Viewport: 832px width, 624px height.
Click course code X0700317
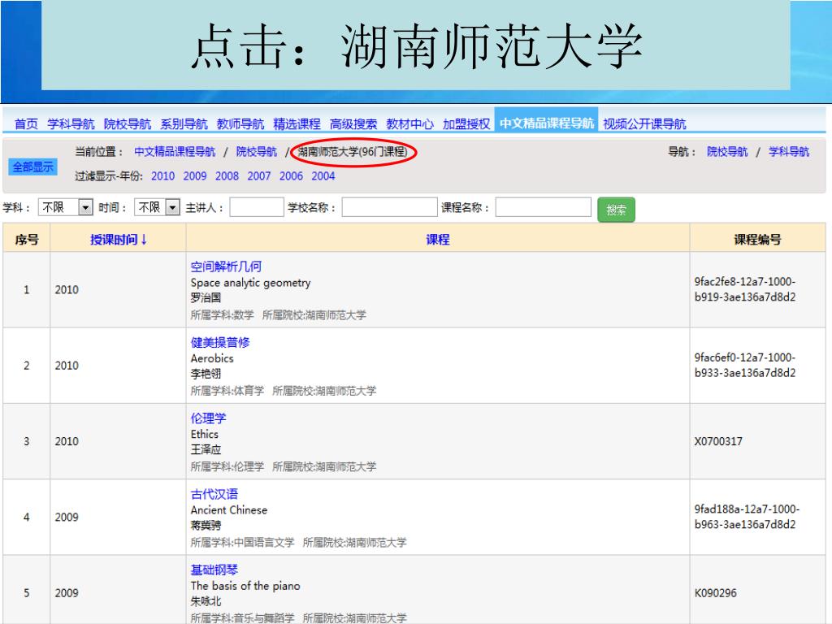click(718, 441)
